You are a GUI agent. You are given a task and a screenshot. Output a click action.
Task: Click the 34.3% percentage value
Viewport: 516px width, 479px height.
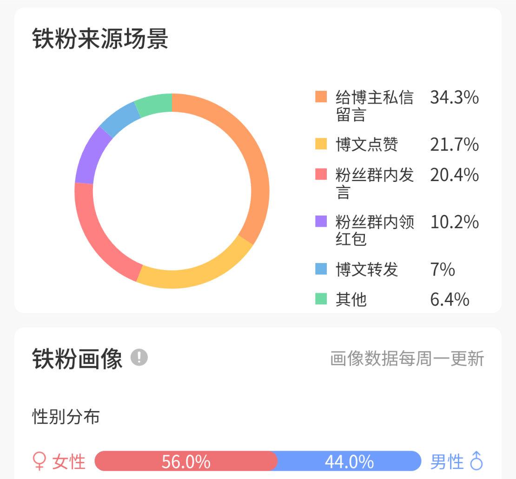pos(454,97)
